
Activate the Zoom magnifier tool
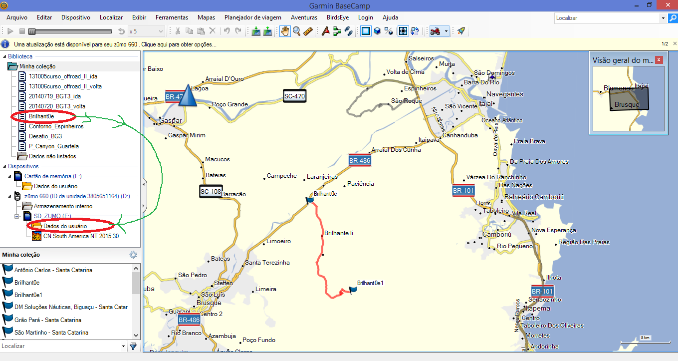pyautogui.click(x=296, y=31)
